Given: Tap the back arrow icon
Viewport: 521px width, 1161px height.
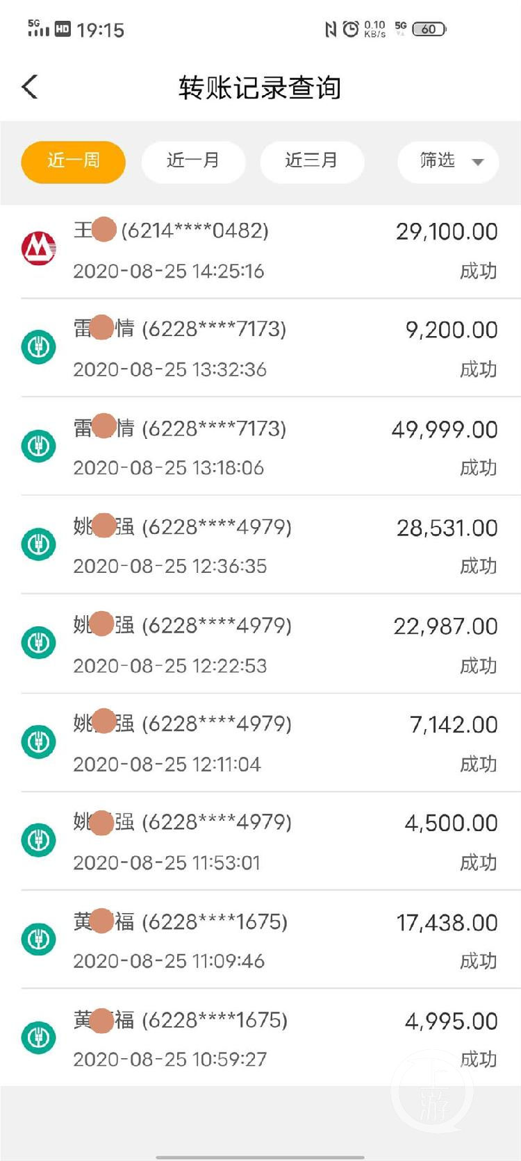Looking at the screenshot, I should point(30,87).
